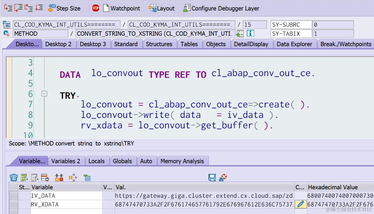This screenshot has width=374, height=214.
Task: Create a new Watchpoint
Action: point(121,8)
